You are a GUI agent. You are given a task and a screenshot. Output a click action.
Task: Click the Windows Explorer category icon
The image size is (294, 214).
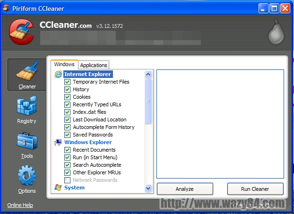pyautogui.click(x=58, y=142)
